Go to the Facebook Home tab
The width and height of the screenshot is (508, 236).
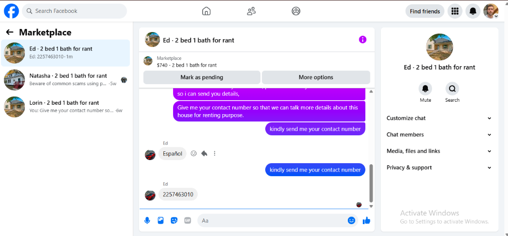[206, 11]
